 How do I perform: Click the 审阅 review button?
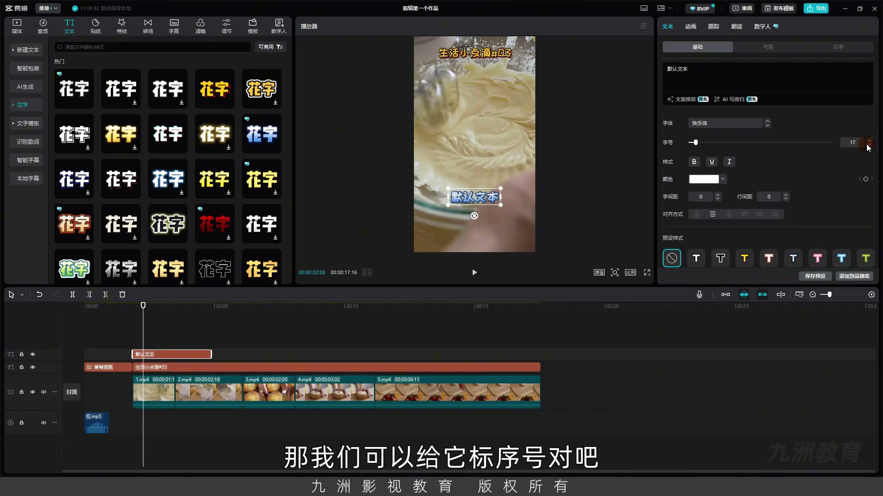pyautogui.click(x=742, y=8)
